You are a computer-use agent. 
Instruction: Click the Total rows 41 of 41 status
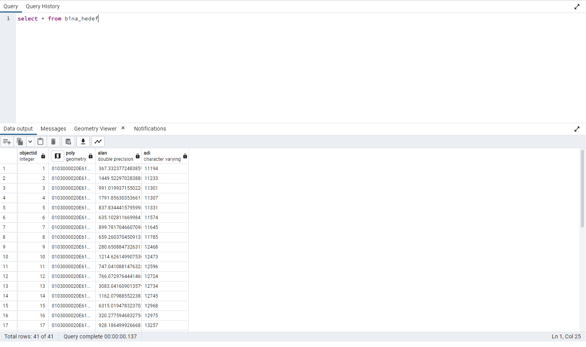[29, 336]
